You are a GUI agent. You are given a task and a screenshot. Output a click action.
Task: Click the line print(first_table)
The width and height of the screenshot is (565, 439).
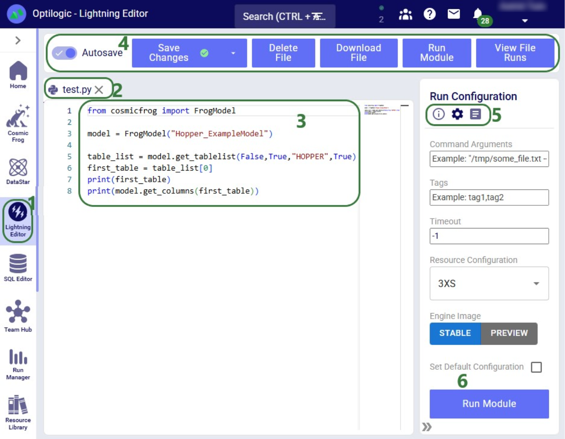[129, 179]
